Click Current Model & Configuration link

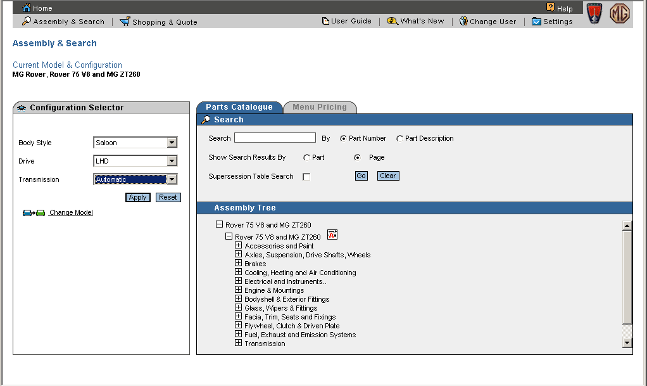point(67,65)
